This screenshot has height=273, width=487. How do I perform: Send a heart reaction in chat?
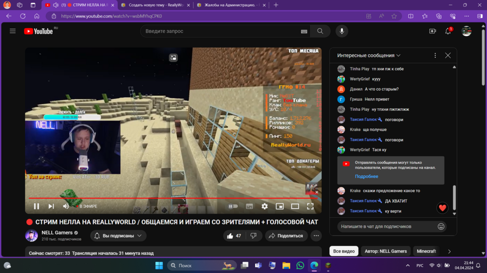[x=442, y=208]
